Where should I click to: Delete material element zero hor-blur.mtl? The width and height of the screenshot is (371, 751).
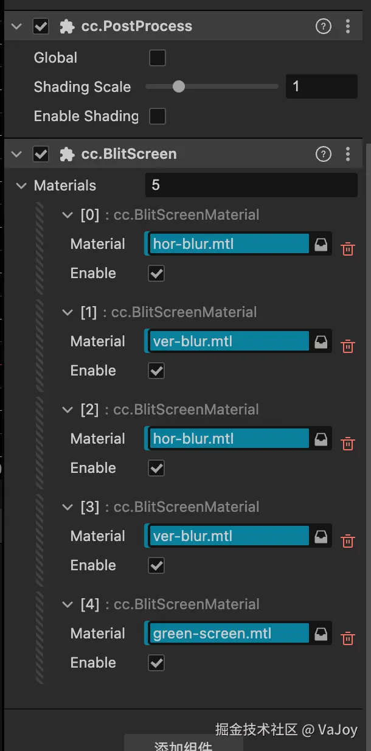[x=348, y=249]
